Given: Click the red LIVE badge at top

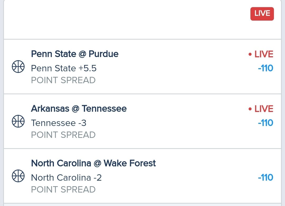Looking at the screenshot, I should coord(262,14).
